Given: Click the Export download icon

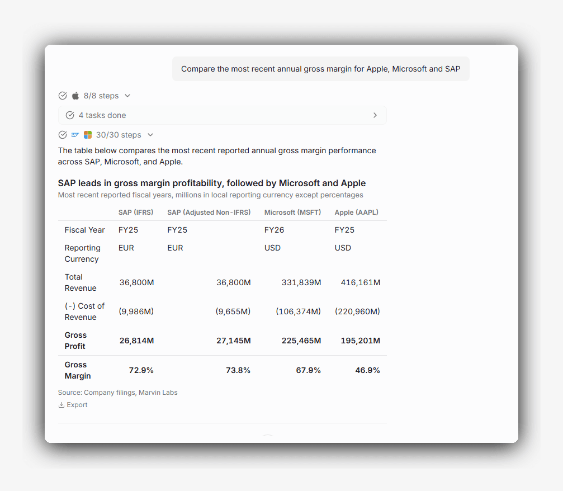Looking at the screenshot, I should pyautogui.click(x=61, y=405).
